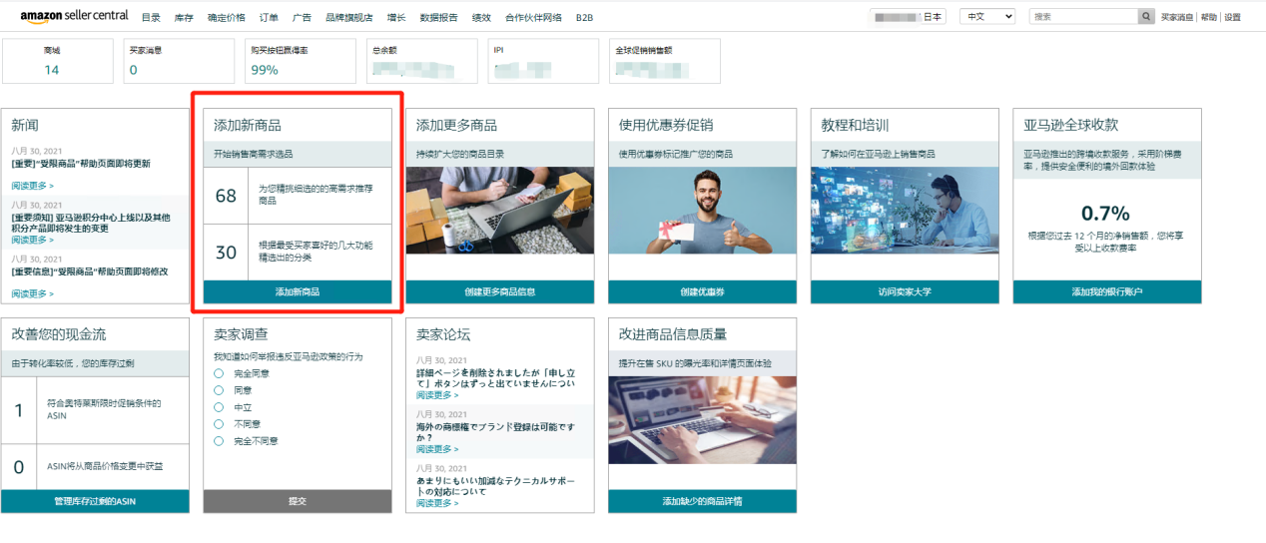Click the 管理库存过剩的ASIN button
The height and width of the screenshot is (543, 1266).
(x=95, y=501)
